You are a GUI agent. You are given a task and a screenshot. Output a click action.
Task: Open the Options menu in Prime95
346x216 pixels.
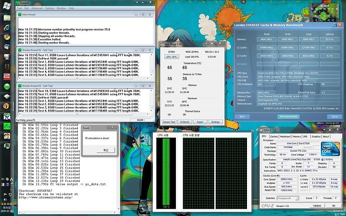[x=49, y=8]
